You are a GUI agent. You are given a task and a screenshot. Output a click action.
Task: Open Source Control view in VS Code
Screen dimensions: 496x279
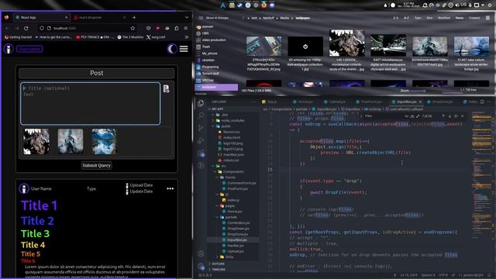(x=201, y=128)
